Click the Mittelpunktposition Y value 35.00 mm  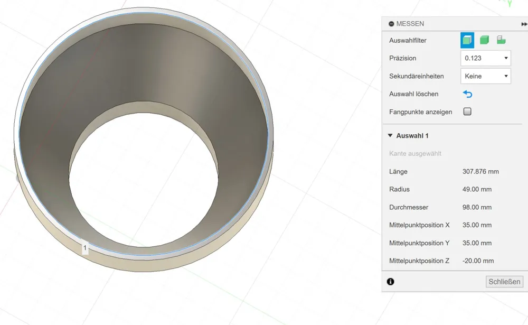point(477,243)
